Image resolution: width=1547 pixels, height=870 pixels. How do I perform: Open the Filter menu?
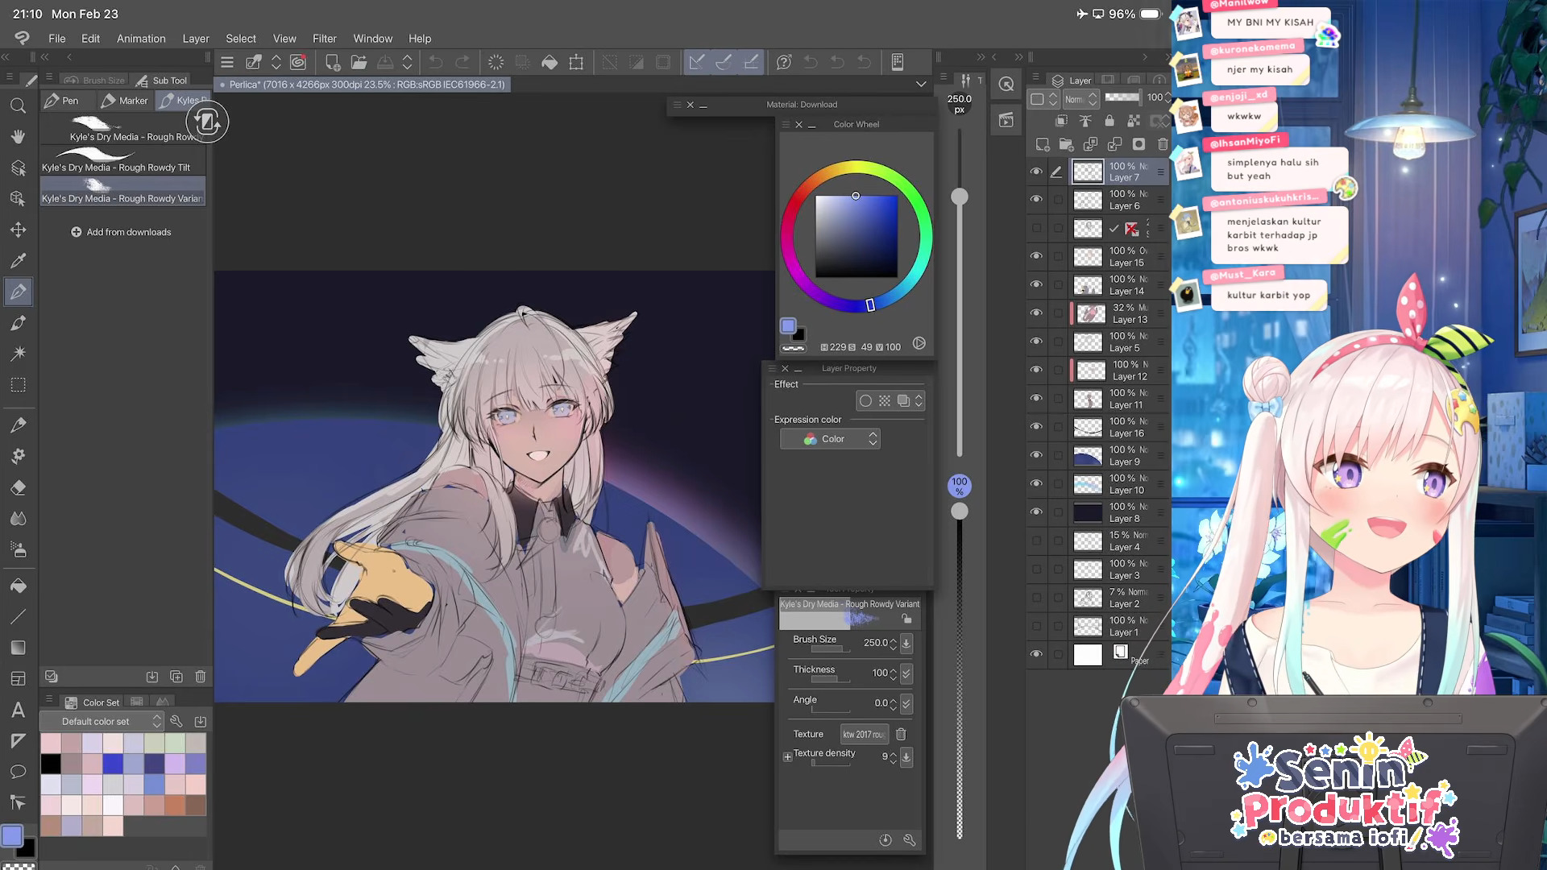point(324,39)
